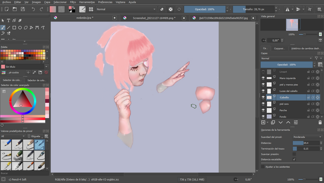
Task: Expand the Sin título palette dropdown
Action: tap(46, 67)
